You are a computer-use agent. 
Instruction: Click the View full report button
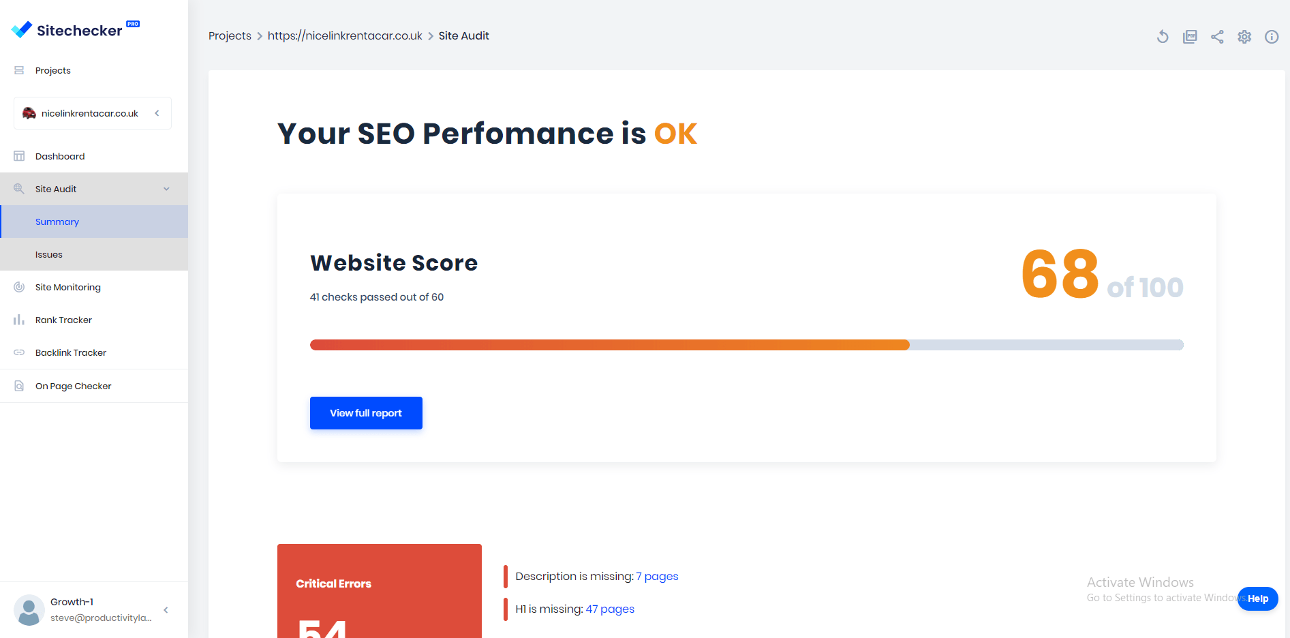pos(366,413)
